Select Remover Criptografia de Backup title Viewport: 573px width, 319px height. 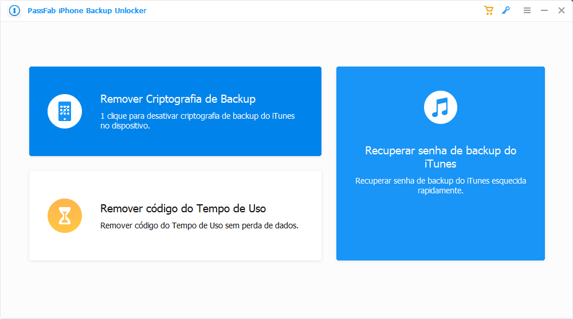178,99
